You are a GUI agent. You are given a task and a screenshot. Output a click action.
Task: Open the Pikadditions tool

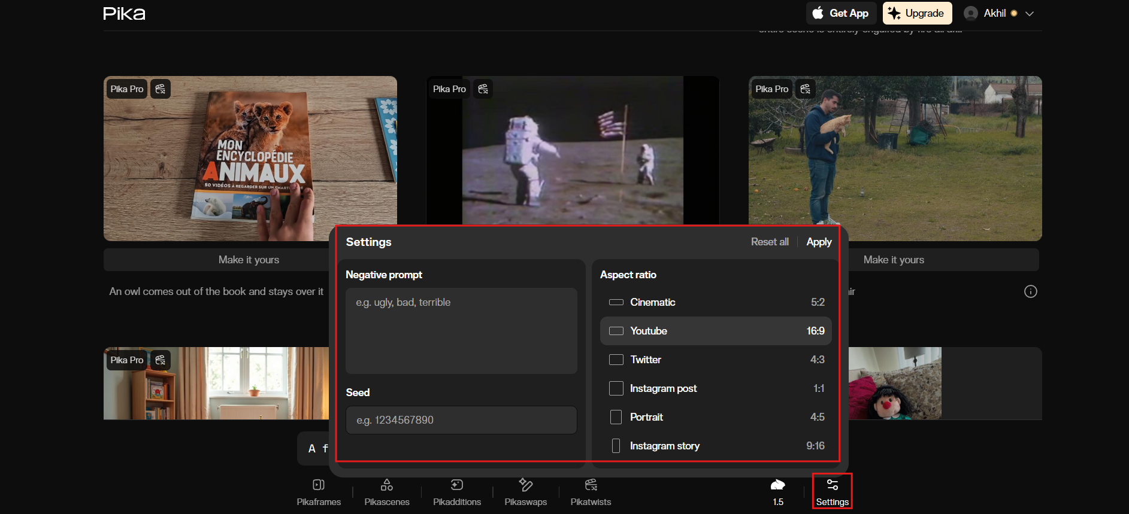[457, 492]
